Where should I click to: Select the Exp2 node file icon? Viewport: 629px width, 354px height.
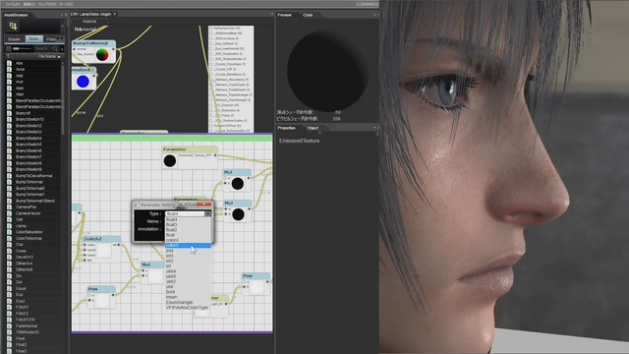coord(9,301)
